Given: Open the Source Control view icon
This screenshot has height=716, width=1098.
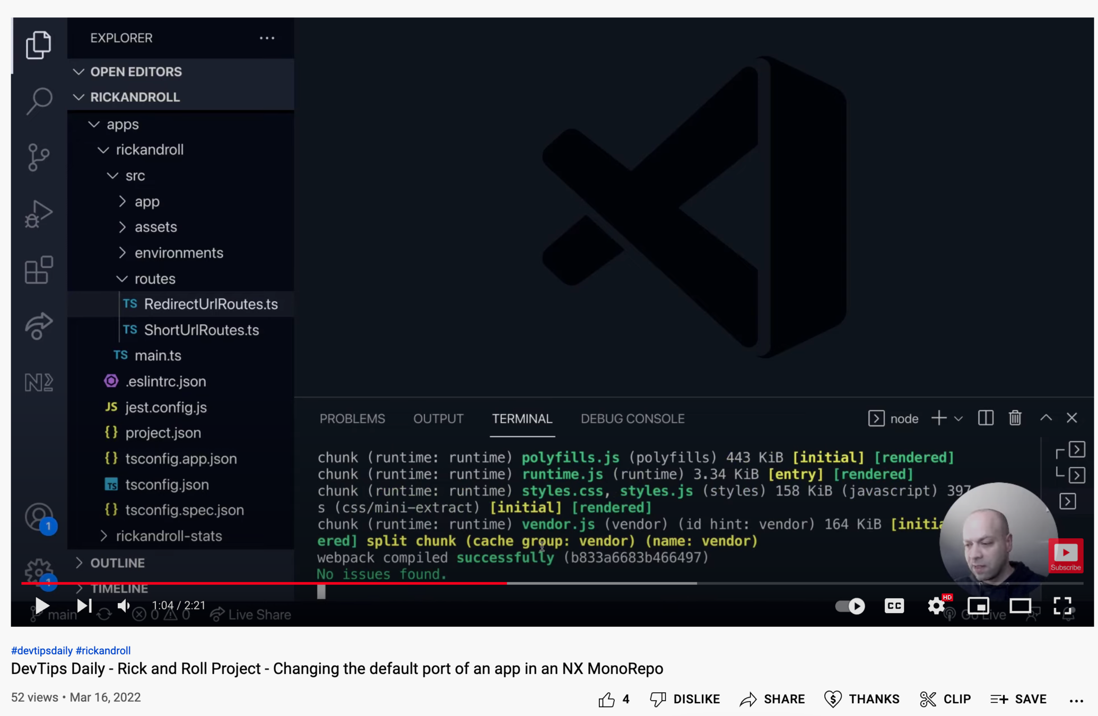Looking at the screenshot, I should (x=39, y=157).
